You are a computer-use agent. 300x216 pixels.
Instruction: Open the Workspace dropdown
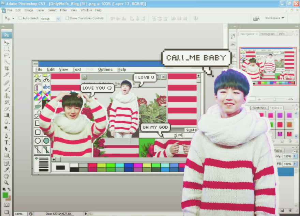pos(274,18)
